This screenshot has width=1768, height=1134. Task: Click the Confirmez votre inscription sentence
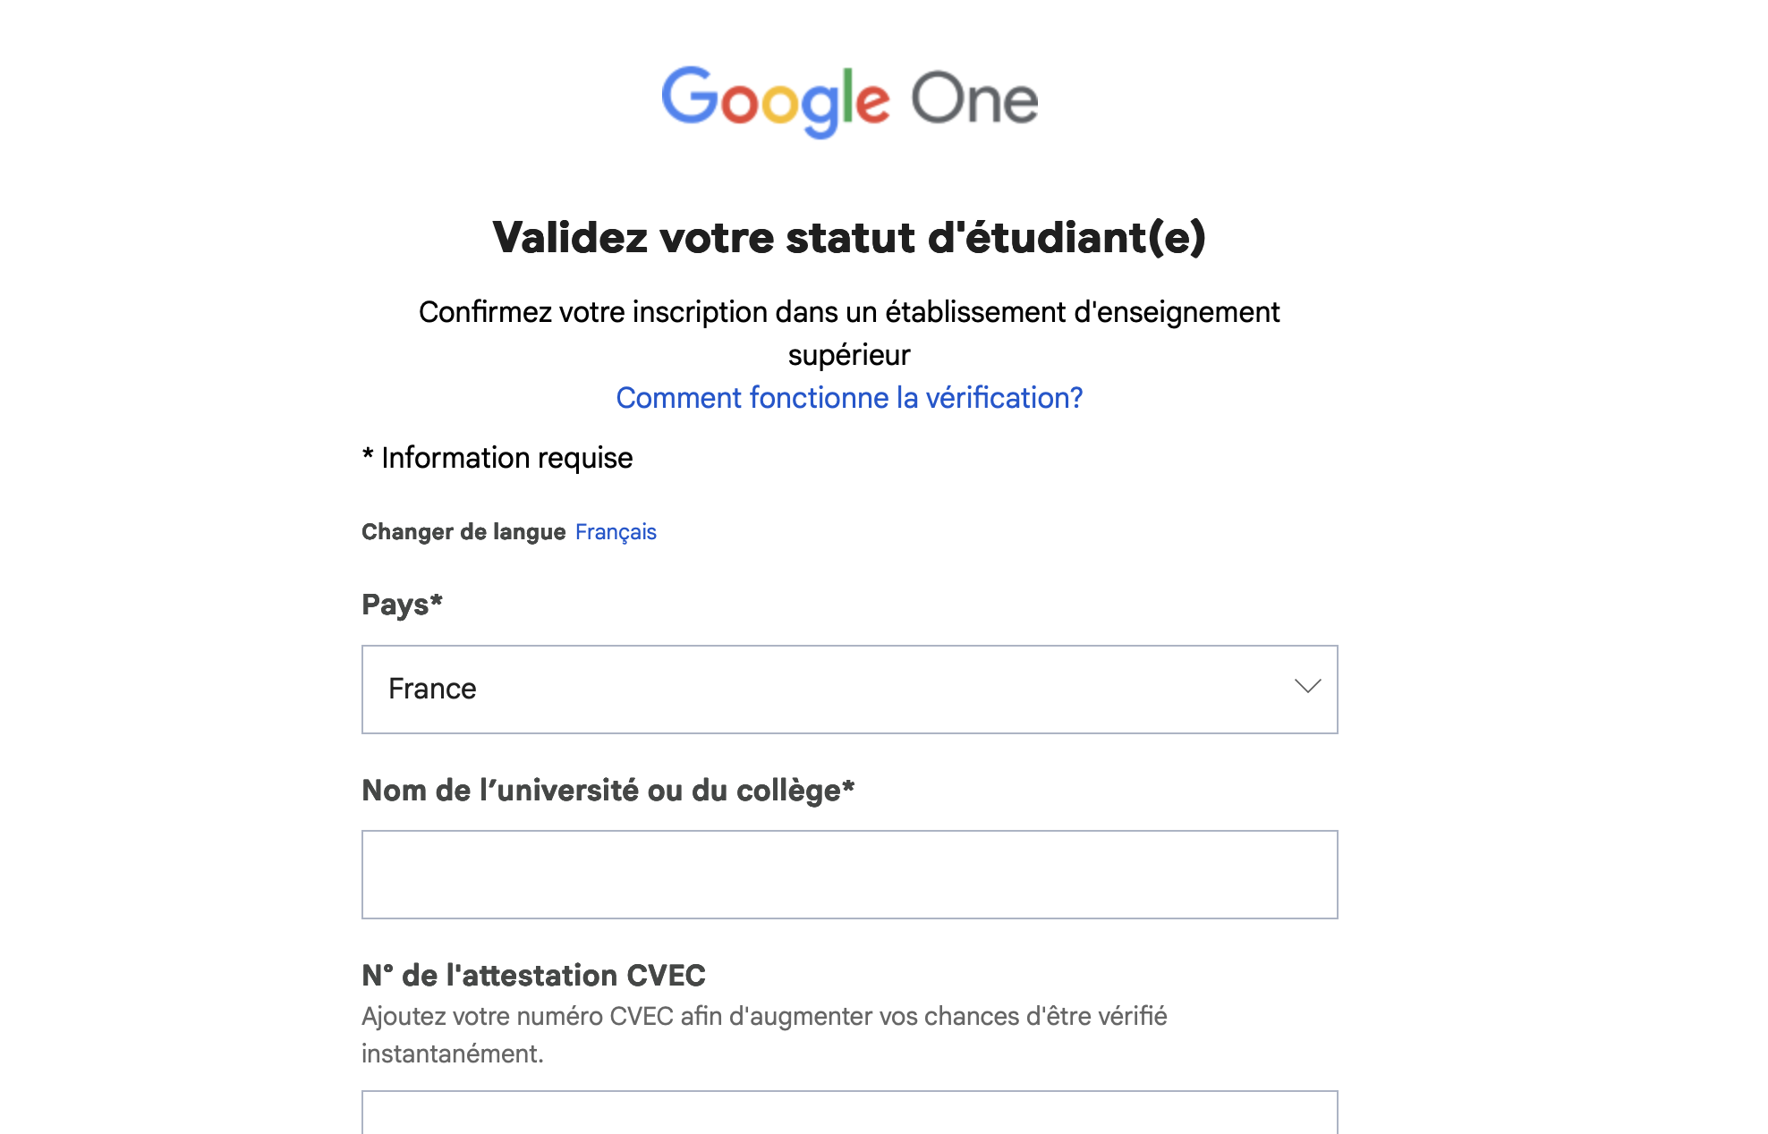point(849,312)
